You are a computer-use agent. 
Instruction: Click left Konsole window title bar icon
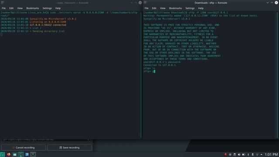[2, 3]
